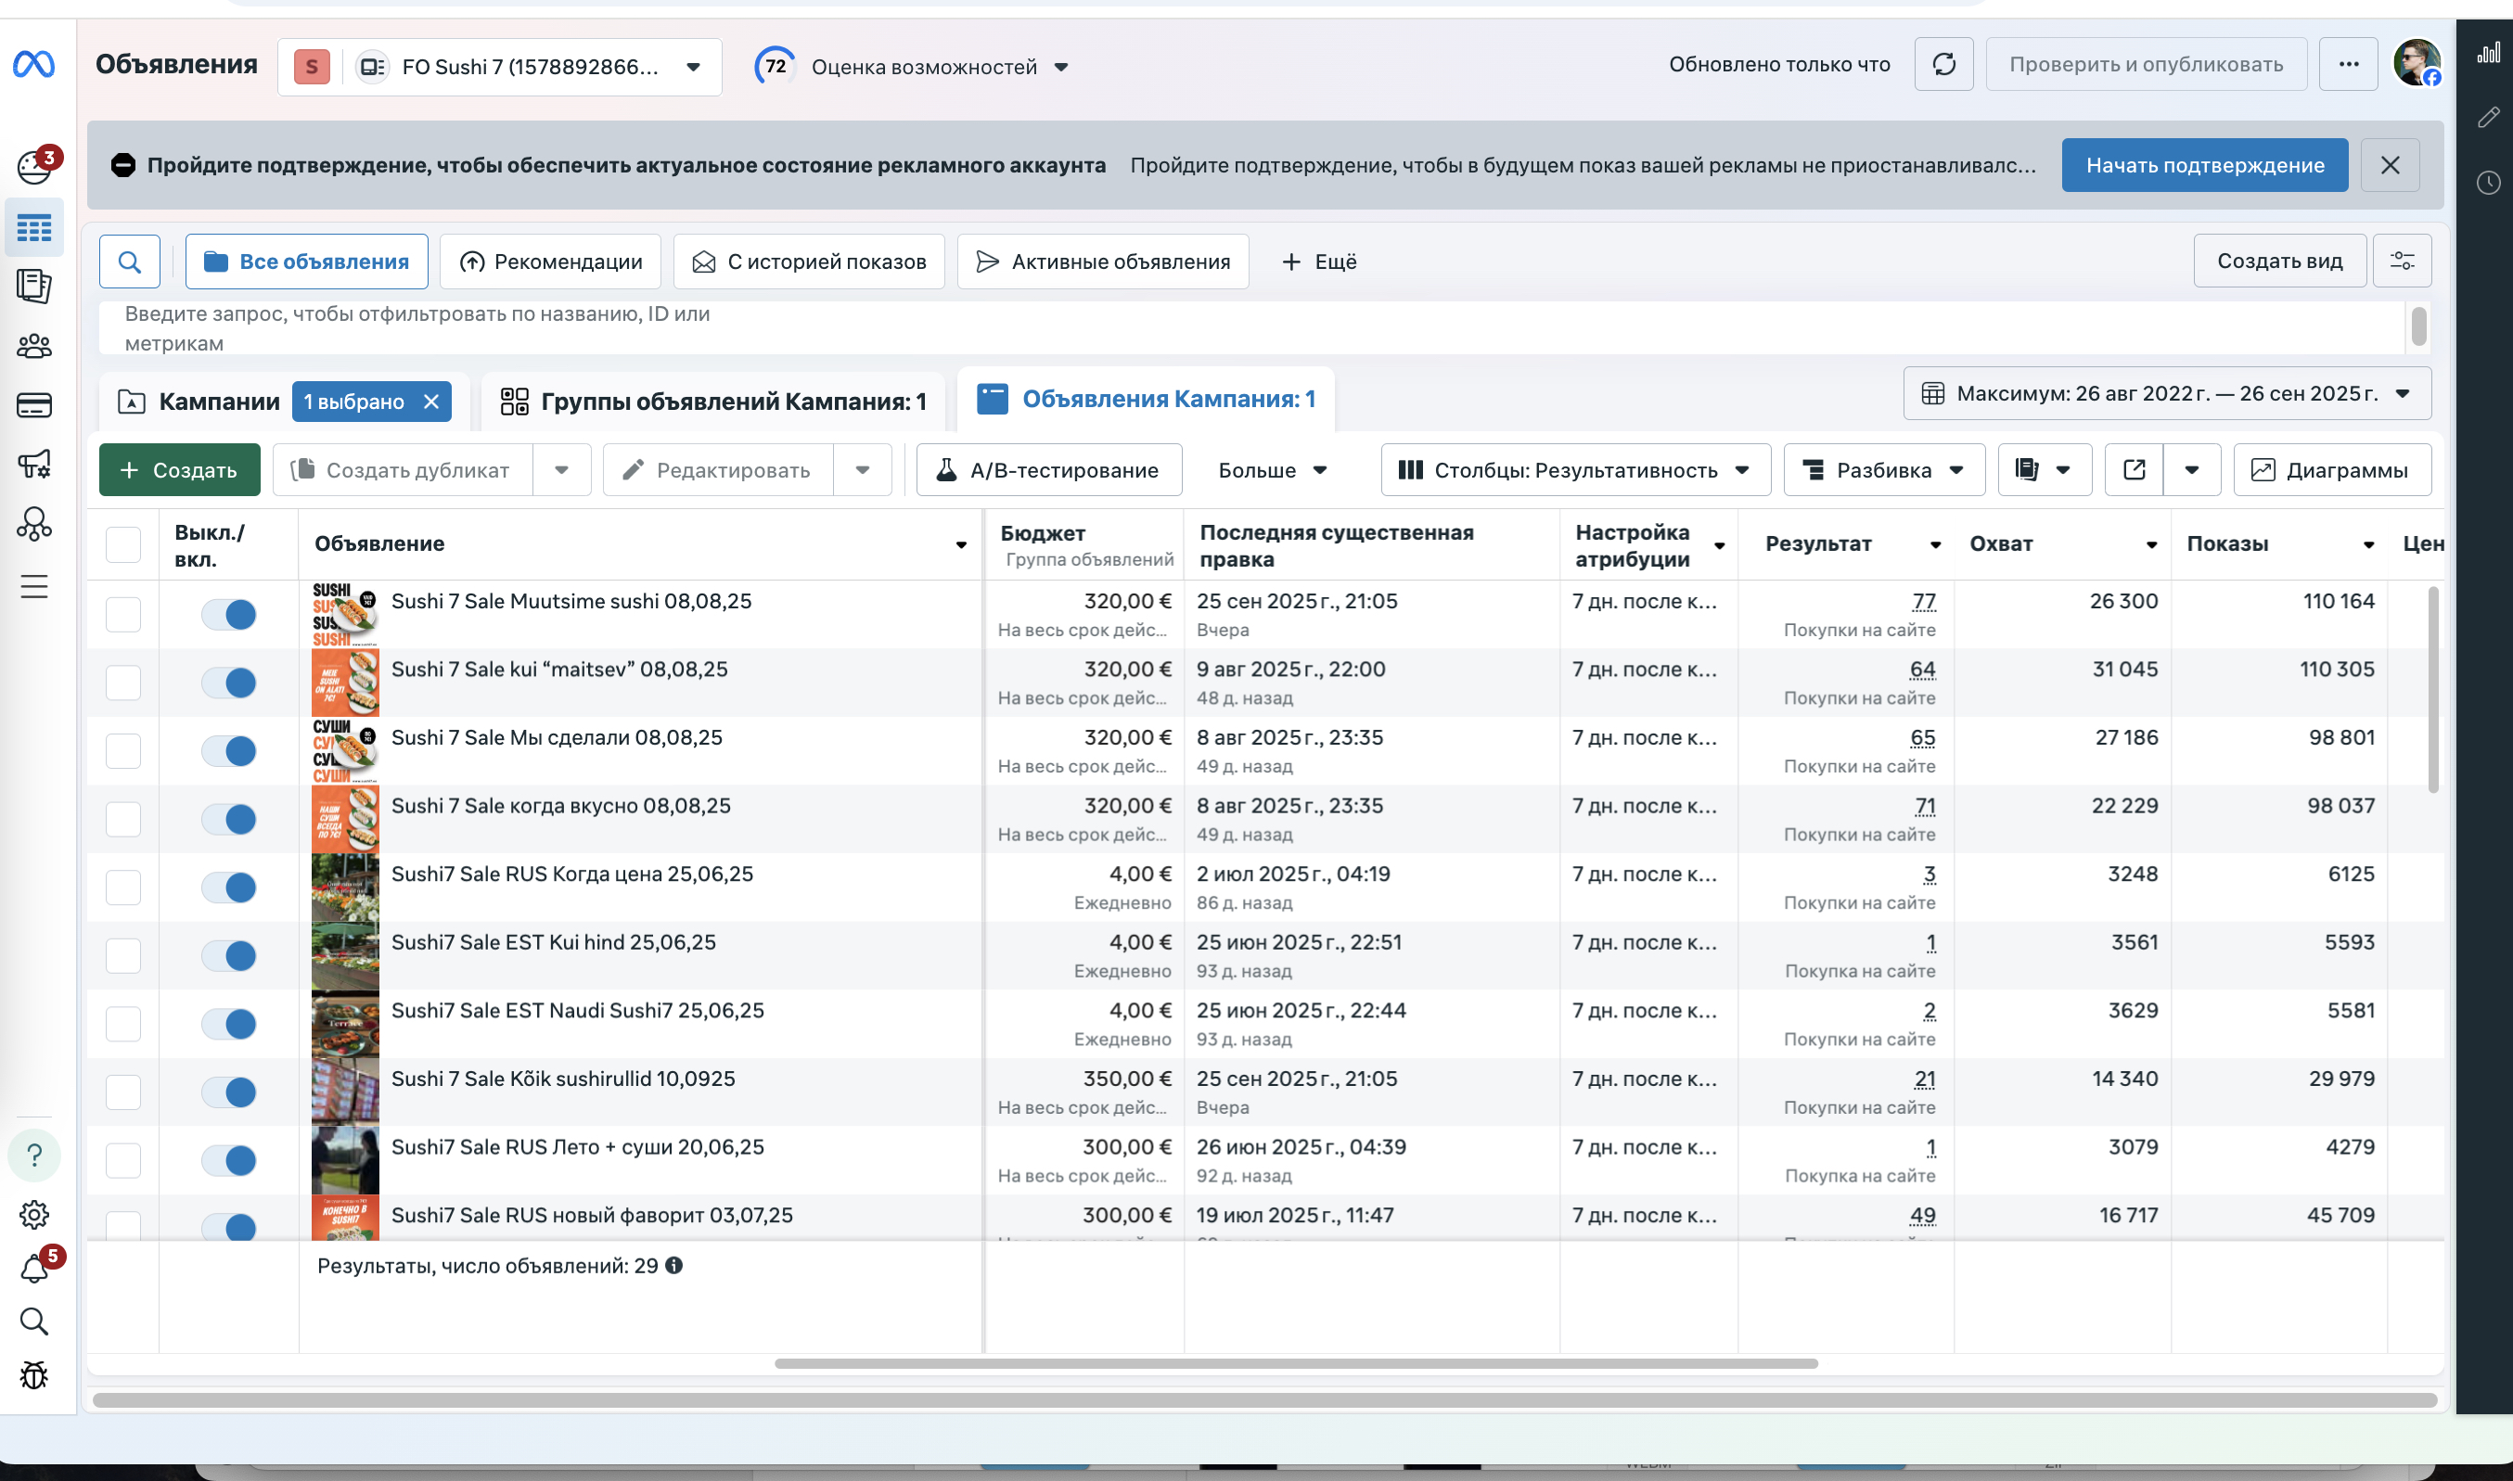Image resolution: width=2513 pixels, height=1481 pixels.
Task: Open Billing card icon in sidebar
Action: pos(34,405)
